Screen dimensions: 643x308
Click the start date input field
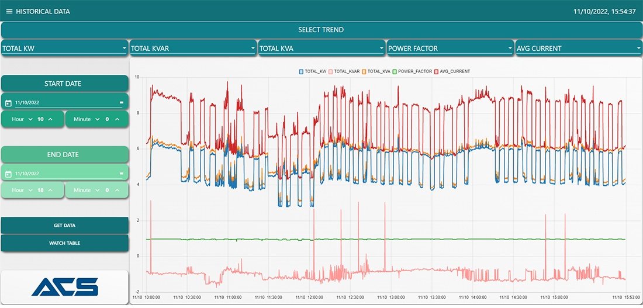[64, 103]
